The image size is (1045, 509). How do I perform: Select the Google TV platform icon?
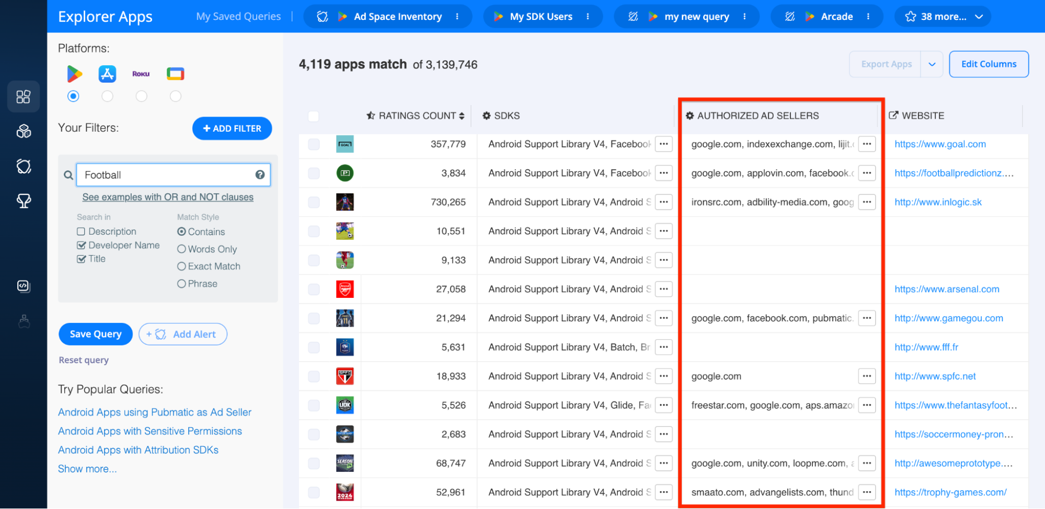pos(176,74)
